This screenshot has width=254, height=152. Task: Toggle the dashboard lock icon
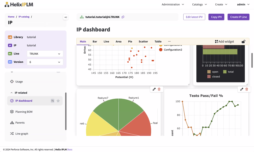click(x=243, y=42)
